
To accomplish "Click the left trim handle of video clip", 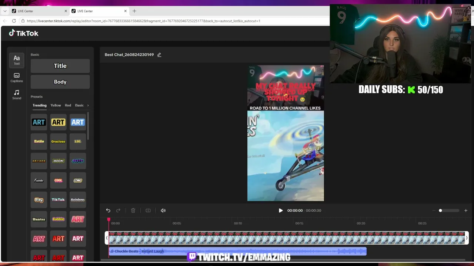I will (107, 238).
